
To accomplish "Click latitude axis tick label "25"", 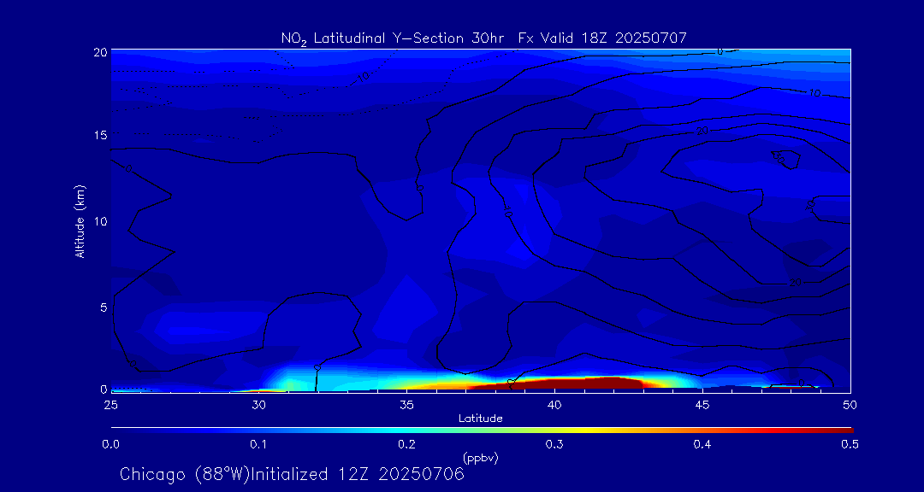I will [x=110, y=404].
